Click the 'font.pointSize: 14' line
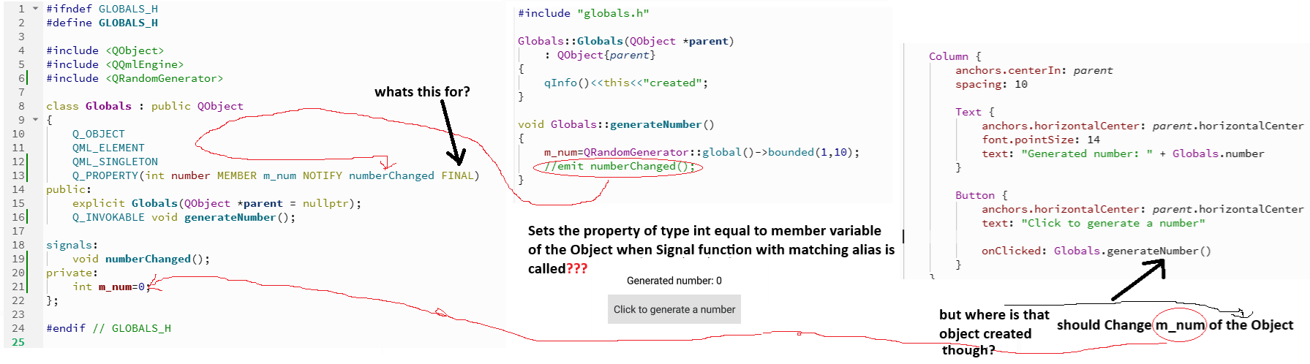The image size is (1310, 364). (x=1041, y=140)
